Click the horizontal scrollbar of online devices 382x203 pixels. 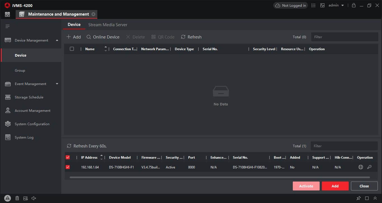(x=220, y=177)
